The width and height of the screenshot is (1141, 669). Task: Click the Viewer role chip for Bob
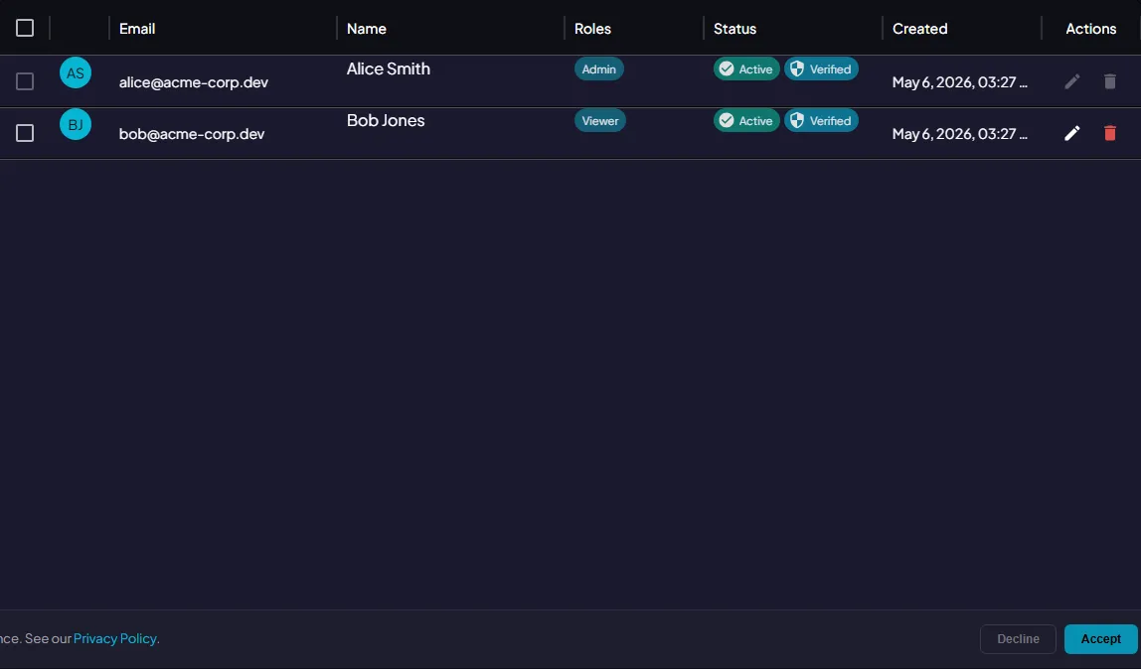599,120
